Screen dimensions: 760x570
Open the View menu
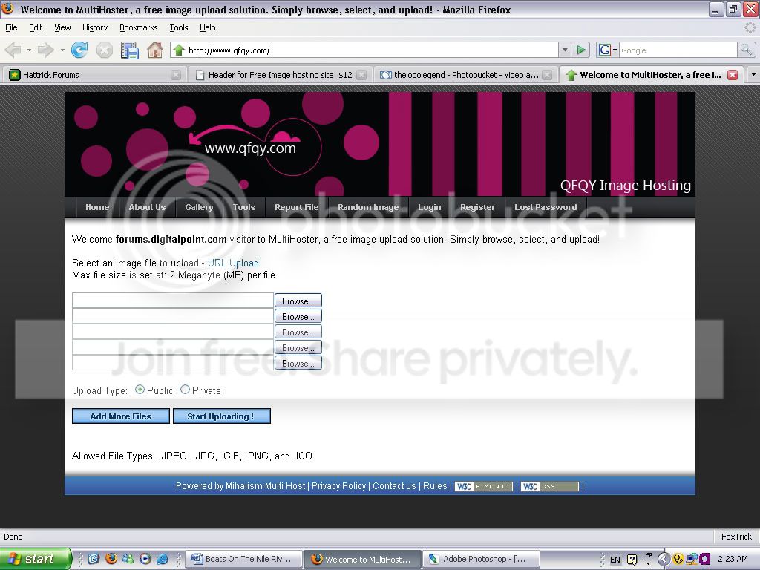click(62, 27)
